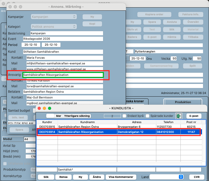The height and width of the screenshot is (181, 209).
Task: Choose the Ytterligare sökning option
Action: [x=77, y=116]
